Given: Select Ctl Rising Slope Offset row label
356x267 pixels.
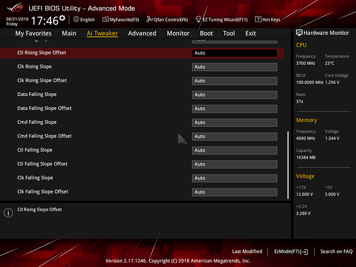Looking at the screenshot, I should (x=42, y=53).
